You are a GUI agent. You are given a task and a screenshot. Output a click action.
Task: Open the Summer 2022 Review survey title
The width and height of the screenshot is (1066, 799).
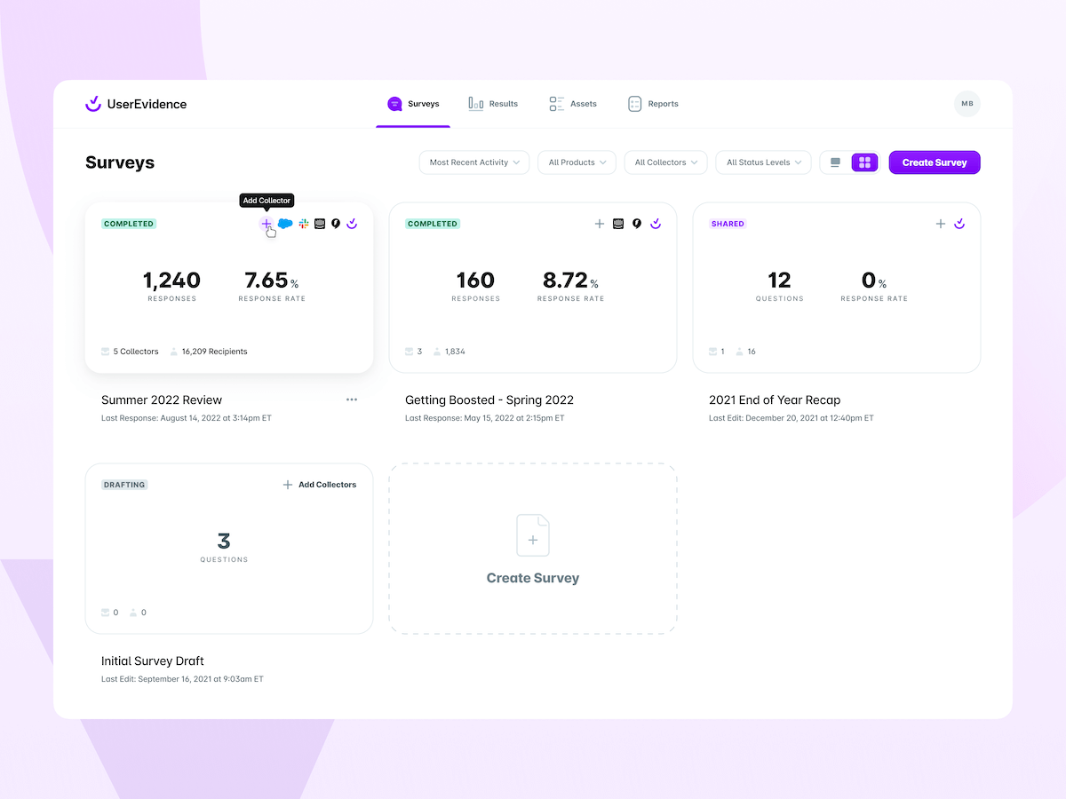coord(162,399)
